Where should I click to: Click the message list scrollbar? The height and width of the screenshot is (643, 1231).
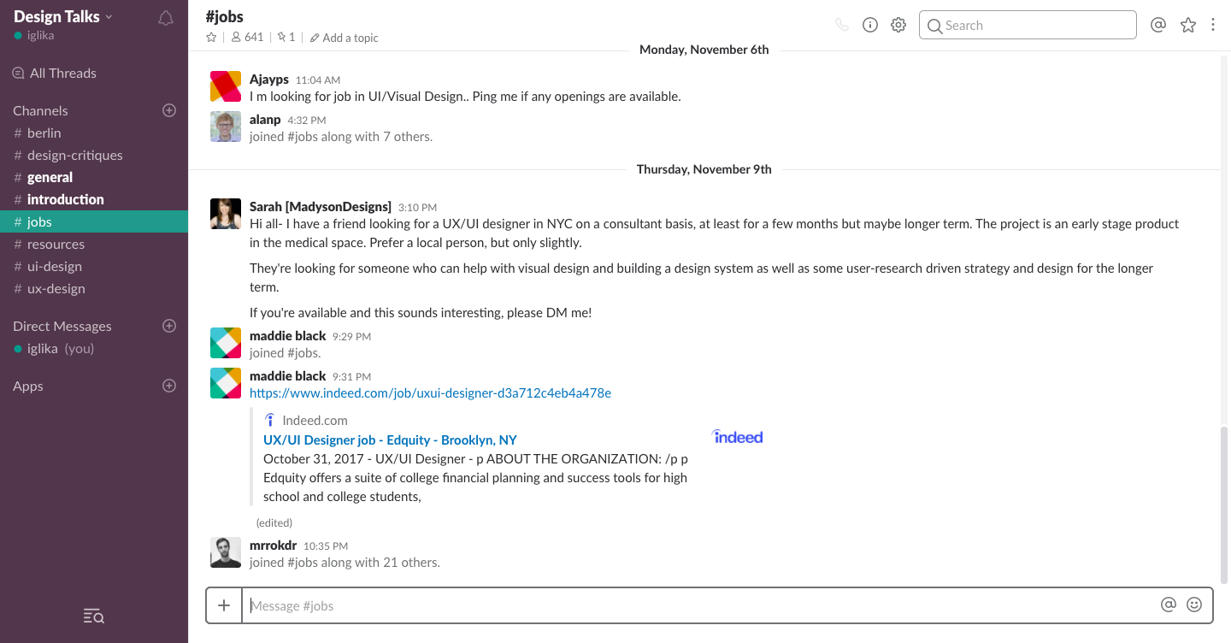pos(1225,504)
